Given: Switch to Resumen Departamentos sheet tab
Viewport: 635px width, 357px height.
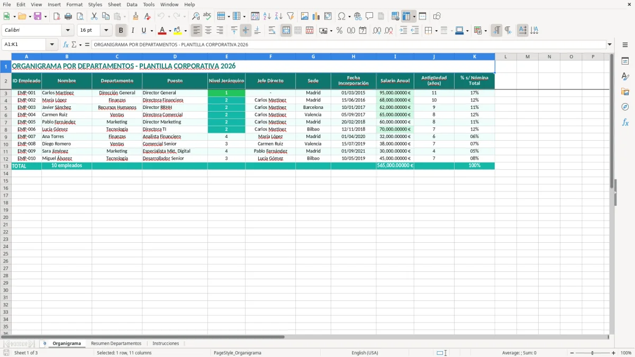Looking at the screenshot, I should [116, 343].
